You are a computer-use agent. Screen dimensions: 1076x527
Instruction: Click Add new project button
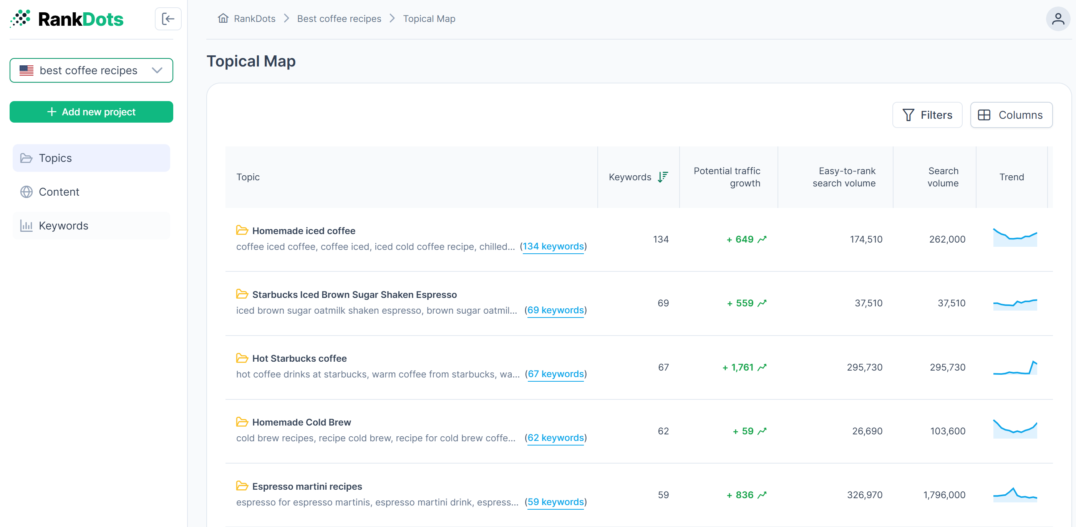[91, 111]
